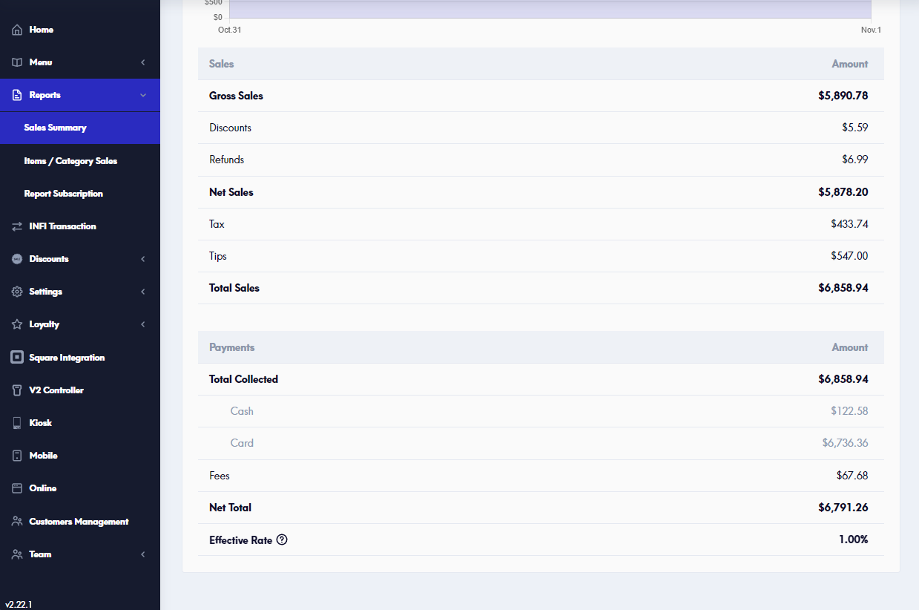Click the $5,890.78 gross sales amount

pyautogui.click(x=843, y=96)
